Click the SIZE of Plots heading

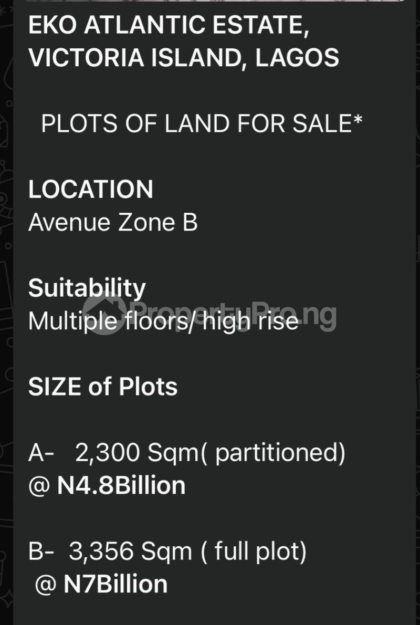pyautogui.click(x=103, y=387)
